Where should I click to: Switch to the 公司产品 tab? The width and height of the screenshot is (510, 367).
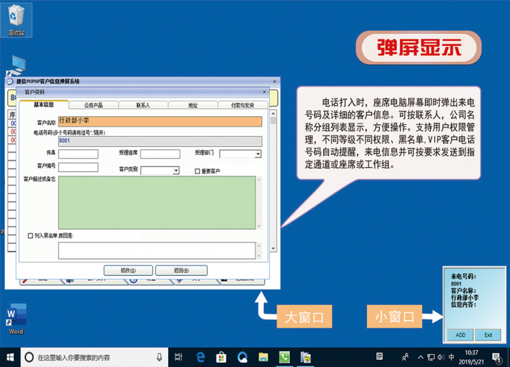point(92,105)
